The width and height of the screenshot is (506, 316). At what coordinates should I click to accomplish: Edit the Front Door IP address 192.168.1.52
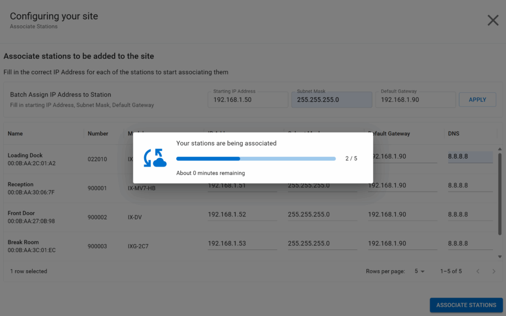(242, 215)
